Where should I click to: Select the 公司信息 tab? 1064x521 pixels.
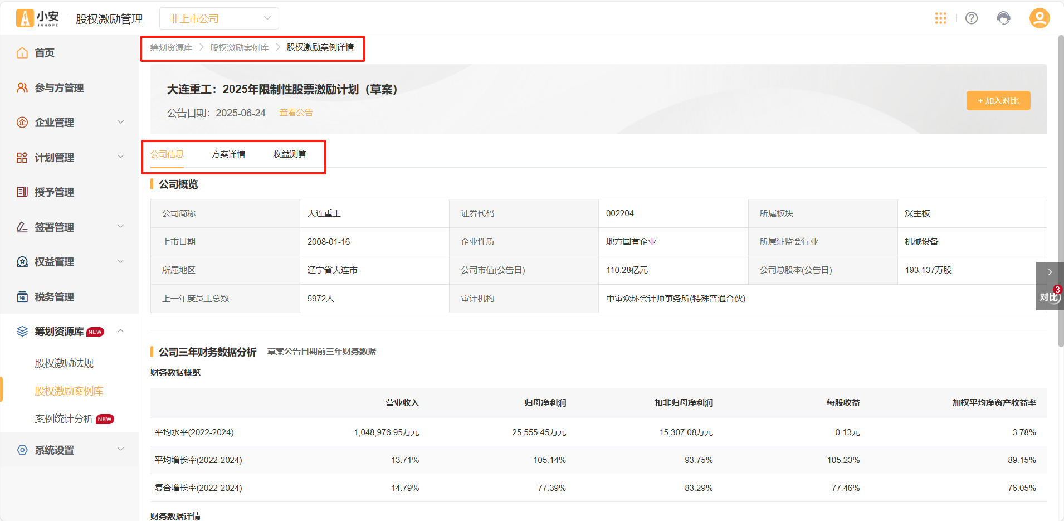click(167, 154)
